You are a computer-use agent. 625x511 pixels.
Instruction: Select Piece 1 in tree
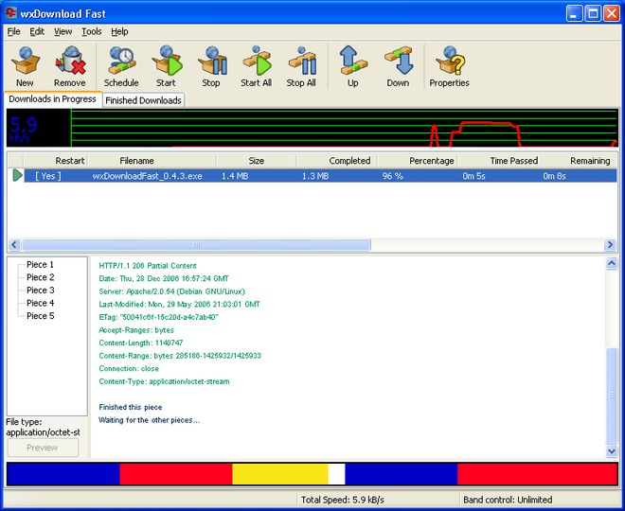click(40, 264)
